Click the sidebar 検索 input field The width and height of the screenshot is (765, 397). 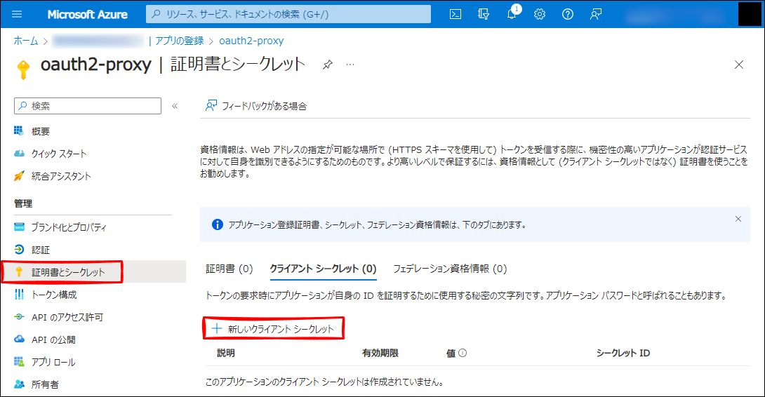coord(88,106)
